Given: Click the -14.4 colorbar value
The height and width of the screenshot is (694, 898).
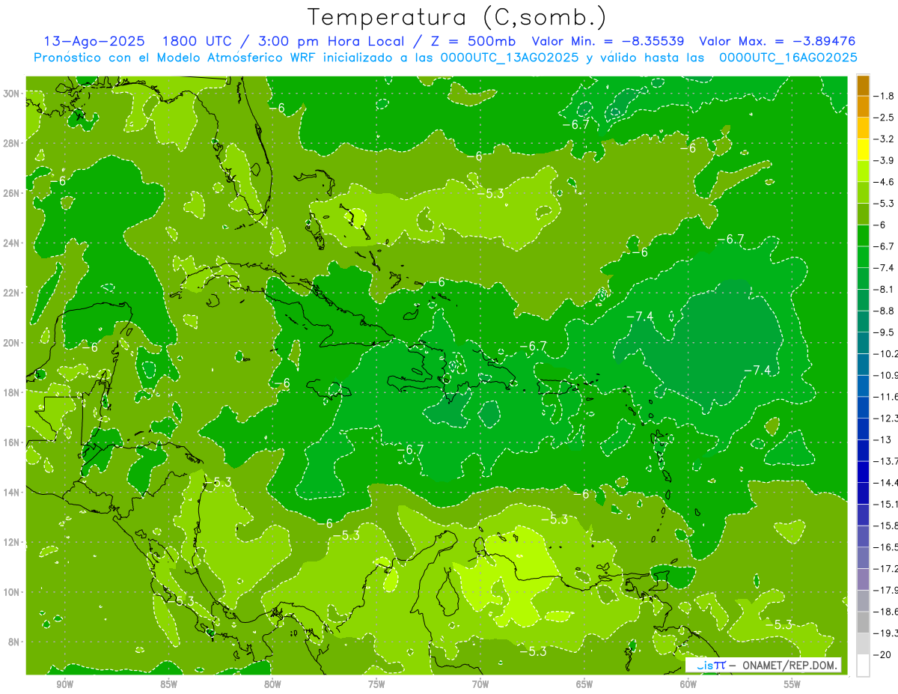Looking at the screenshot, I should [x=885, y=483].
